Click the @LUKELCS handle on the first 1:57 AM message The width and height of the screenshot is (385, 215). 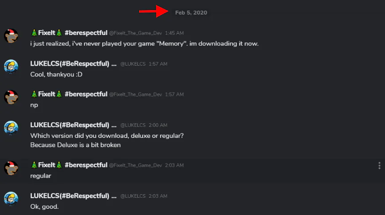tap(133, 64)
